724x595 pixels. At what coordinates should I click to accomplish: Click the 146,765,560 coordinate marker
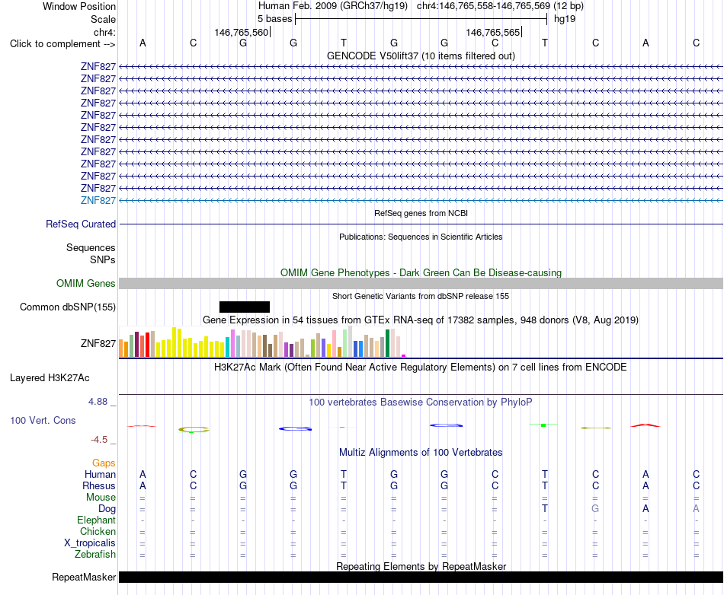242,32
